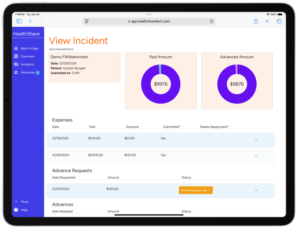This screenshot has width=298, height=229.
Task: Open a new Safari tab with the plus icon
Action: [267, 21]
